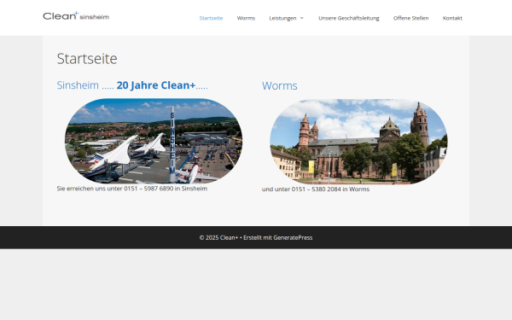Viewport: 512px width, 320px height.
Task: Open Unsere Geschäftsleitung page
Action: [x=349, y=18]
